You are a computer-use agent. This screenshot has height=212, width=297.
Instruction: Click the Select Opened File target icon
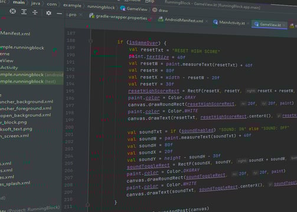pos(13,11)
